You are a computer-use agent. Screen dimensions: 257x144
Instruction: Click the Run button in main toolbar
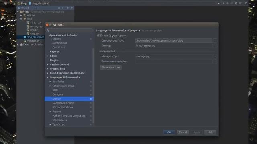[x=224, y=3]
